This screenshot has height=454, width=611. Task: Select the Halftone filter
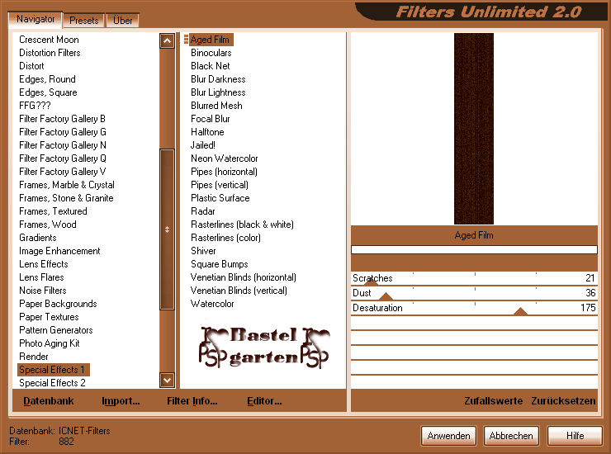(207, 132)
